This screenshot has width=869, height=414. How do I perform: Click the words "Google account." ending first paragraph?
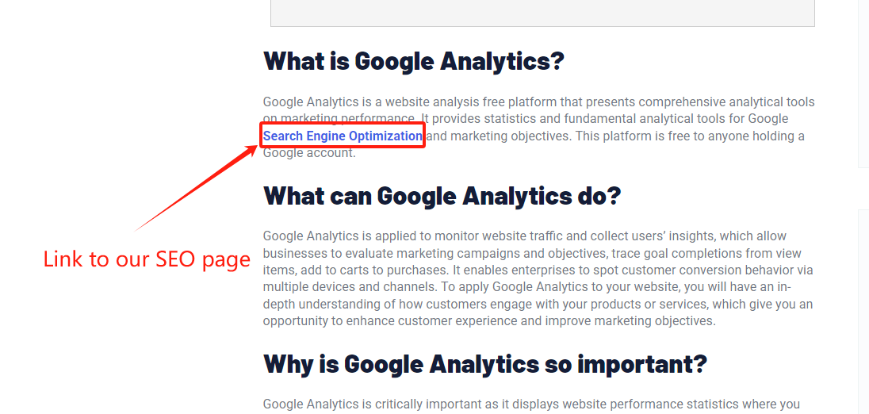click(309, 153)
